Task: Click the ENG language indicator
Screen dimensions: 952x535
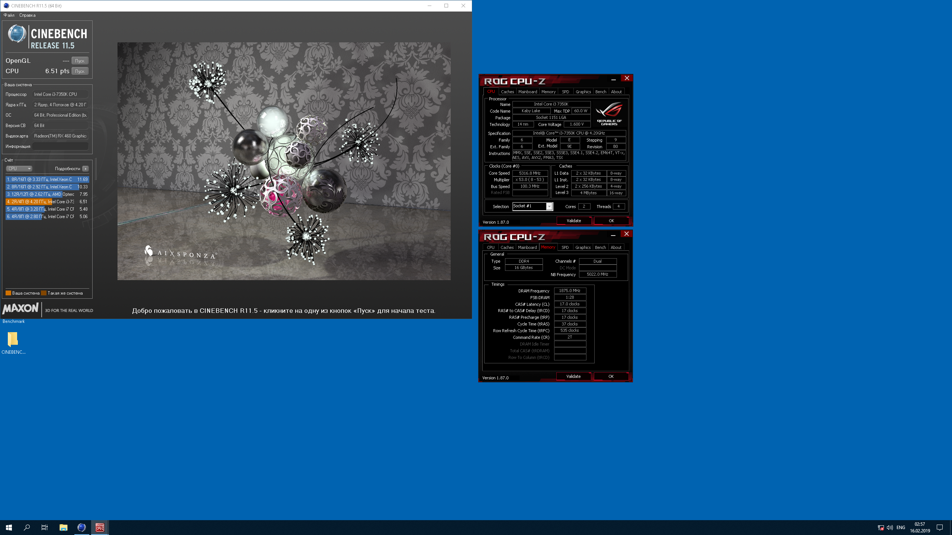Action: 901,528
